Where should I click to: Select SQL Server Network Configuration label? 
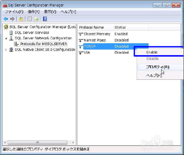pyautogui.click(x=43, y=38)
